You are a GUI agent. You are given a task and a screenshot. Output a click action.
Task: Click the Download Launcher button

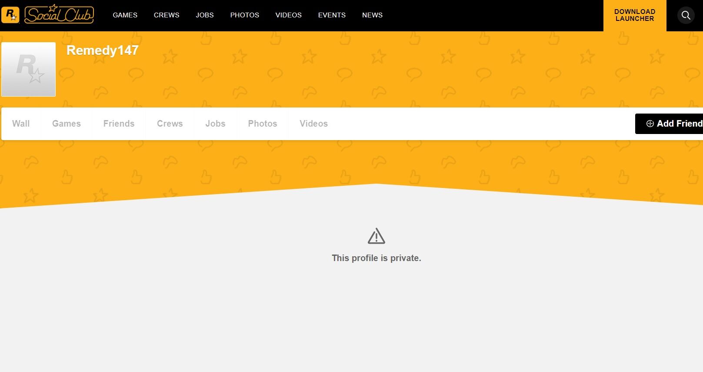[635, 16]
